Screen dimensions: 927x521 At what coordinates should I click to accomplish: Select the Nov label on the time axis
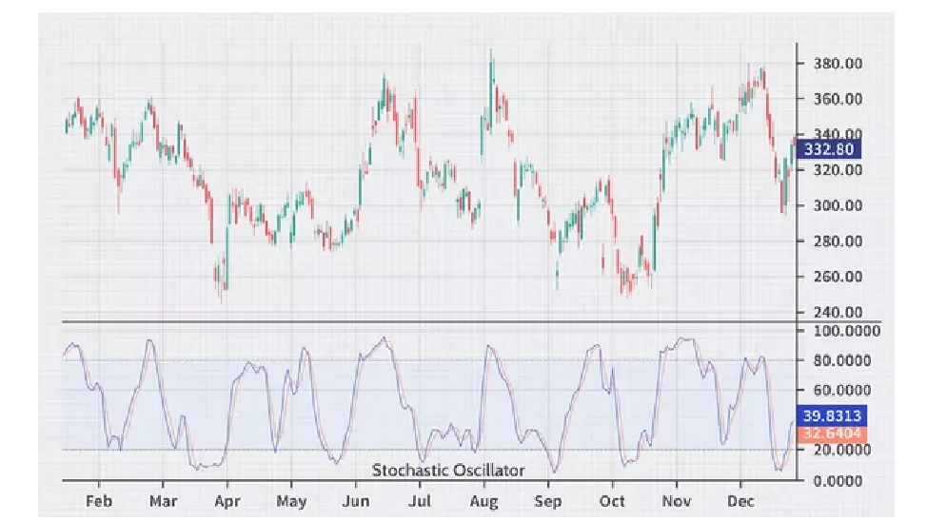pos(677,501)
